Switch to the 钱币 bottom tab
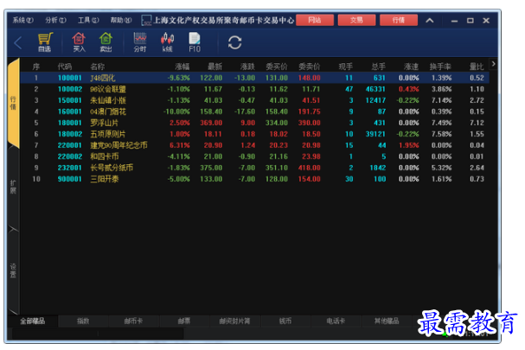 point(285,321)
